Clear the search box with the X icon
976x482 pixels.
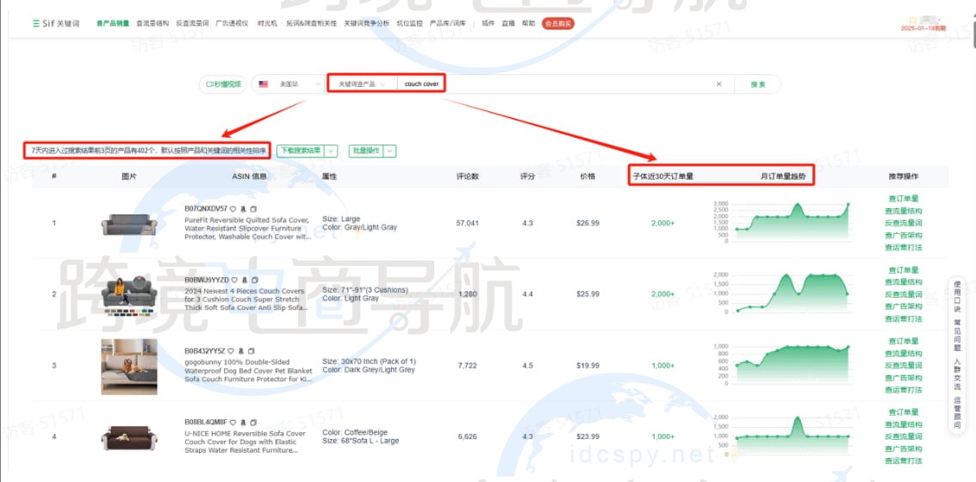719,84
